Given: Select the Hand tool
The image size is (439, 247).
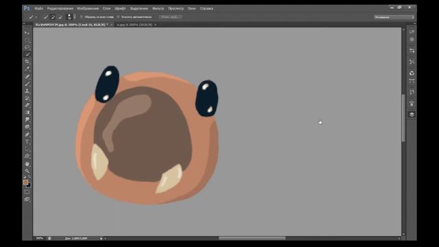Looking at the screenshot, I should point(27,164).
